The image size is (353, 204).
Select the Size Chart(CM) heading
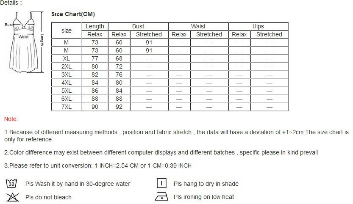coord(73,14)
